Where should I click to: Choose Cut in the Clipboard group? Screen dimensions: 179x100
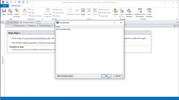(31, 9)
